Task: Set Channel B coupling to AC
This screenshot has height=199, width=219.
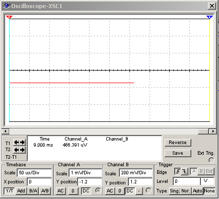Action: (x=110, y=191)
